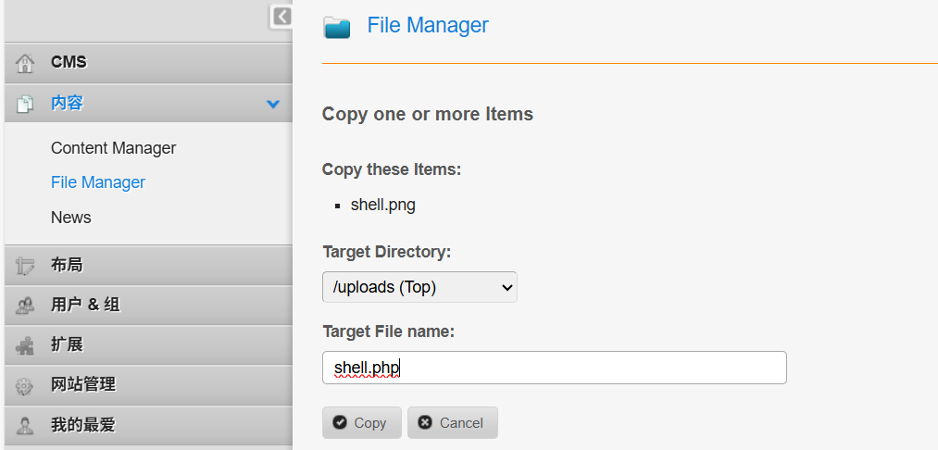
Task: Collapse the 内容 section with the chevron
Action: coord(273,104)
